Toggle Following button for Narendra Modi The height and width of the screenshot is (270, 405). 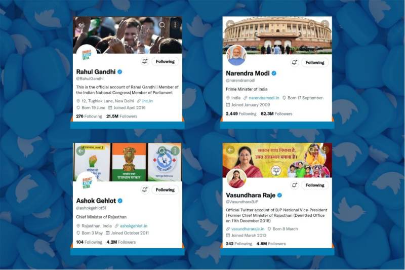[x=314, y=62]
